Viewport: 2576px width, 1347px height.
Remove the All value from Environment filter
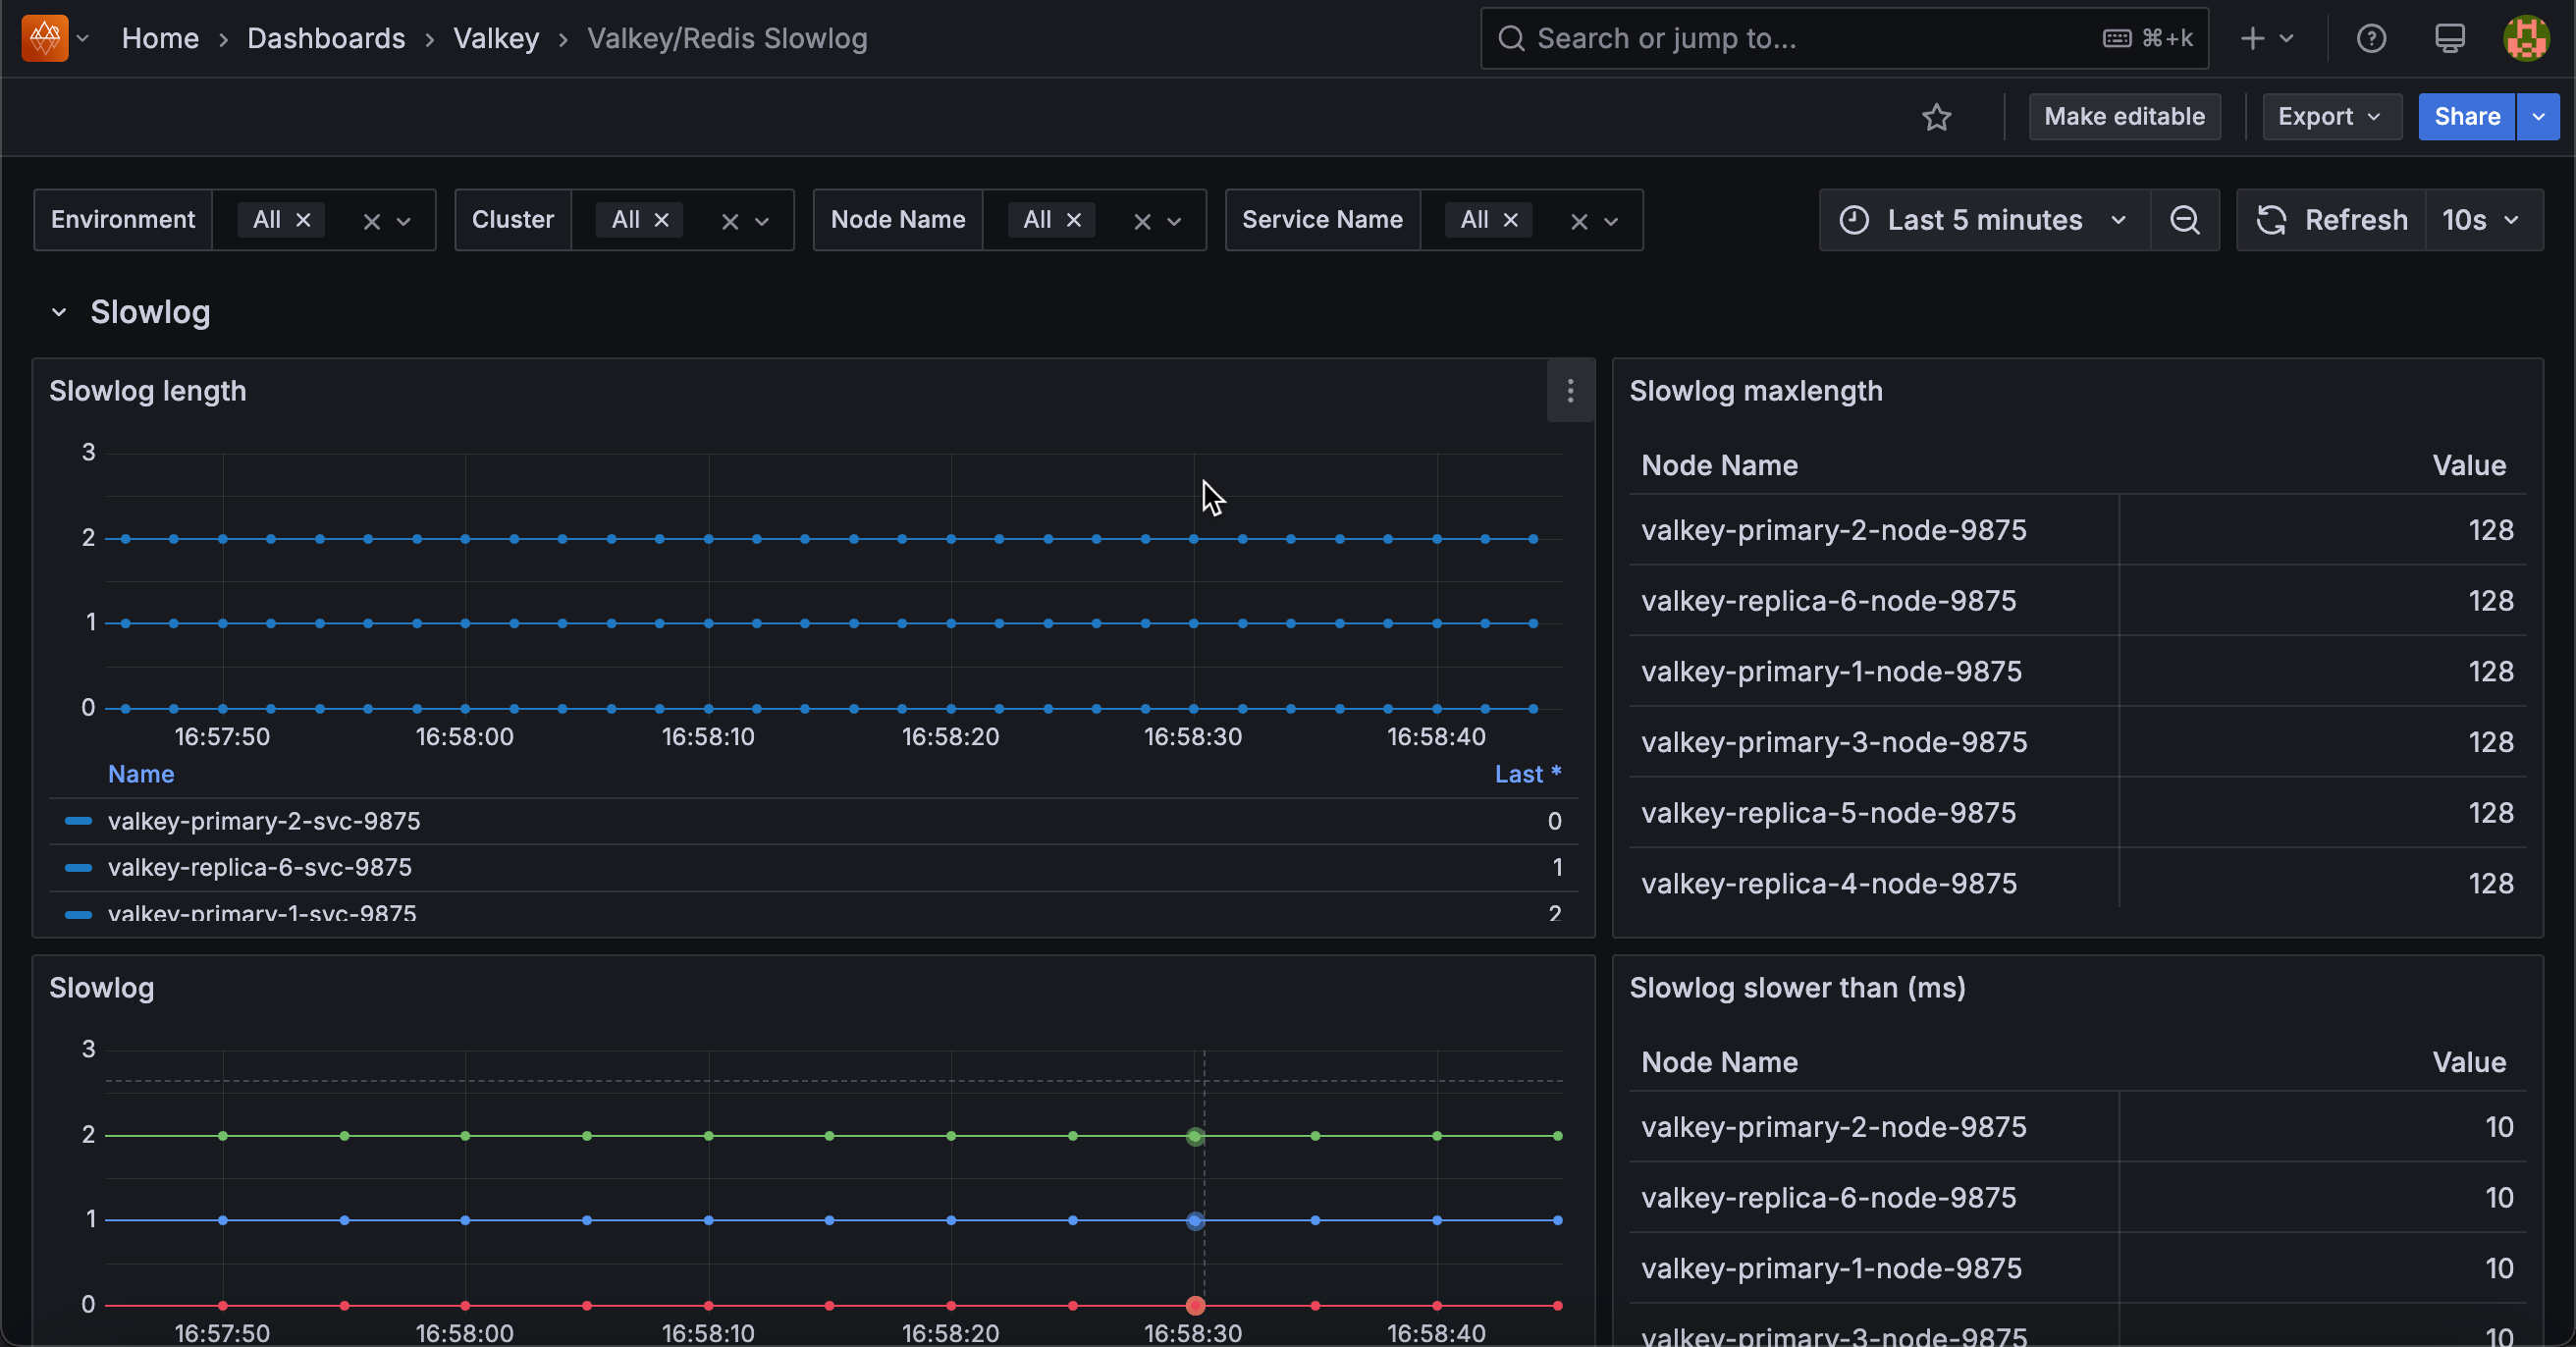point(303,220)
